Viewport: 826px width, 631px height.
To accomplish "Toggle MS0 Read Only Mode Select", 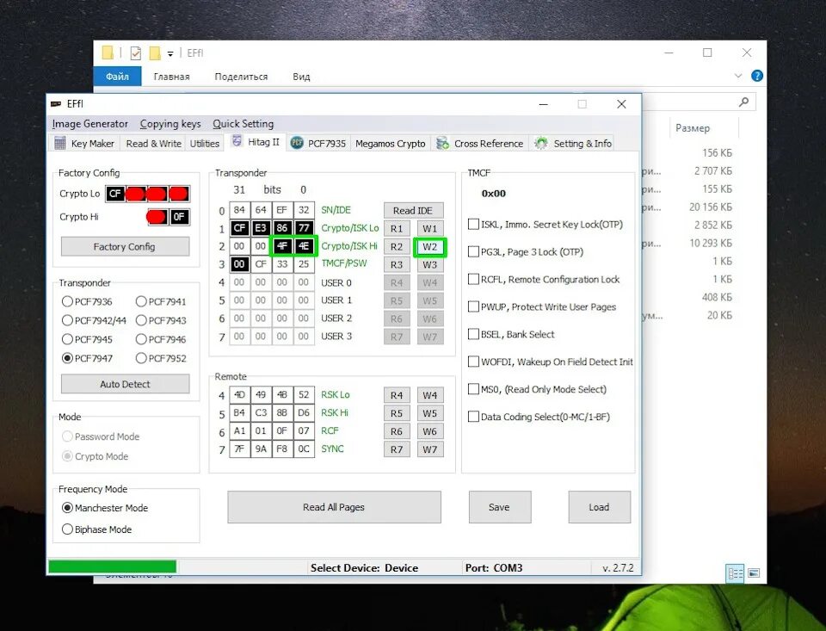I will tap(473, 389).
